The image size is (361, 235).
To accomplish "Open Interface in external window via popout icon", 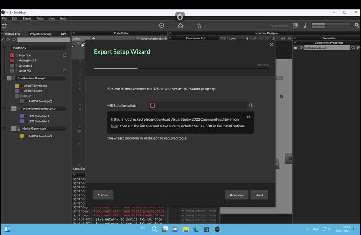I will coord(65,55).
